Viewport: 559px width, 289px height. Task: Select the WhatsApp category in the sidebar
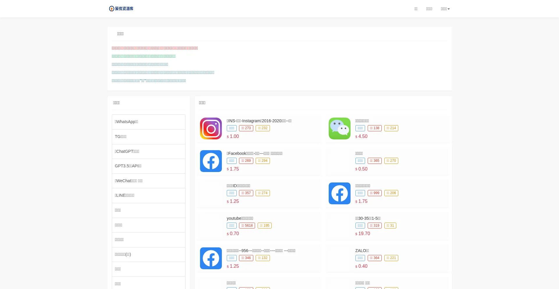(148, 122)
